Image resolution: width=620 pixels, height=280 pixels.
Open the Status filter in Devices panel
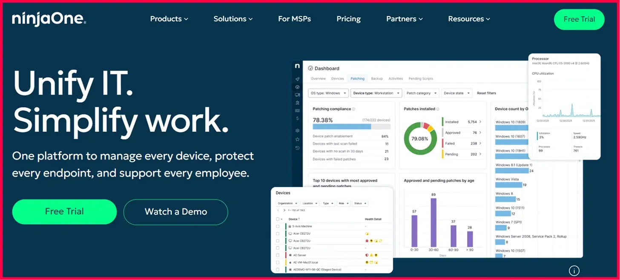tap(360, 203)
